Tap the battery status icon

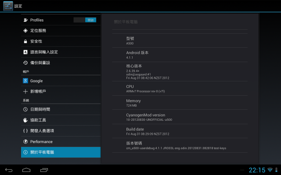coord(276,170)
